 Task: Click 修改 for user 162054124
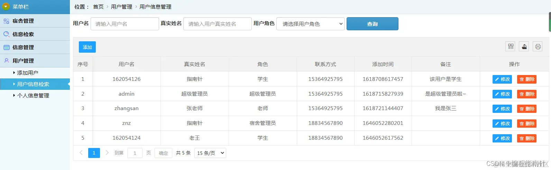click(502, 138)
